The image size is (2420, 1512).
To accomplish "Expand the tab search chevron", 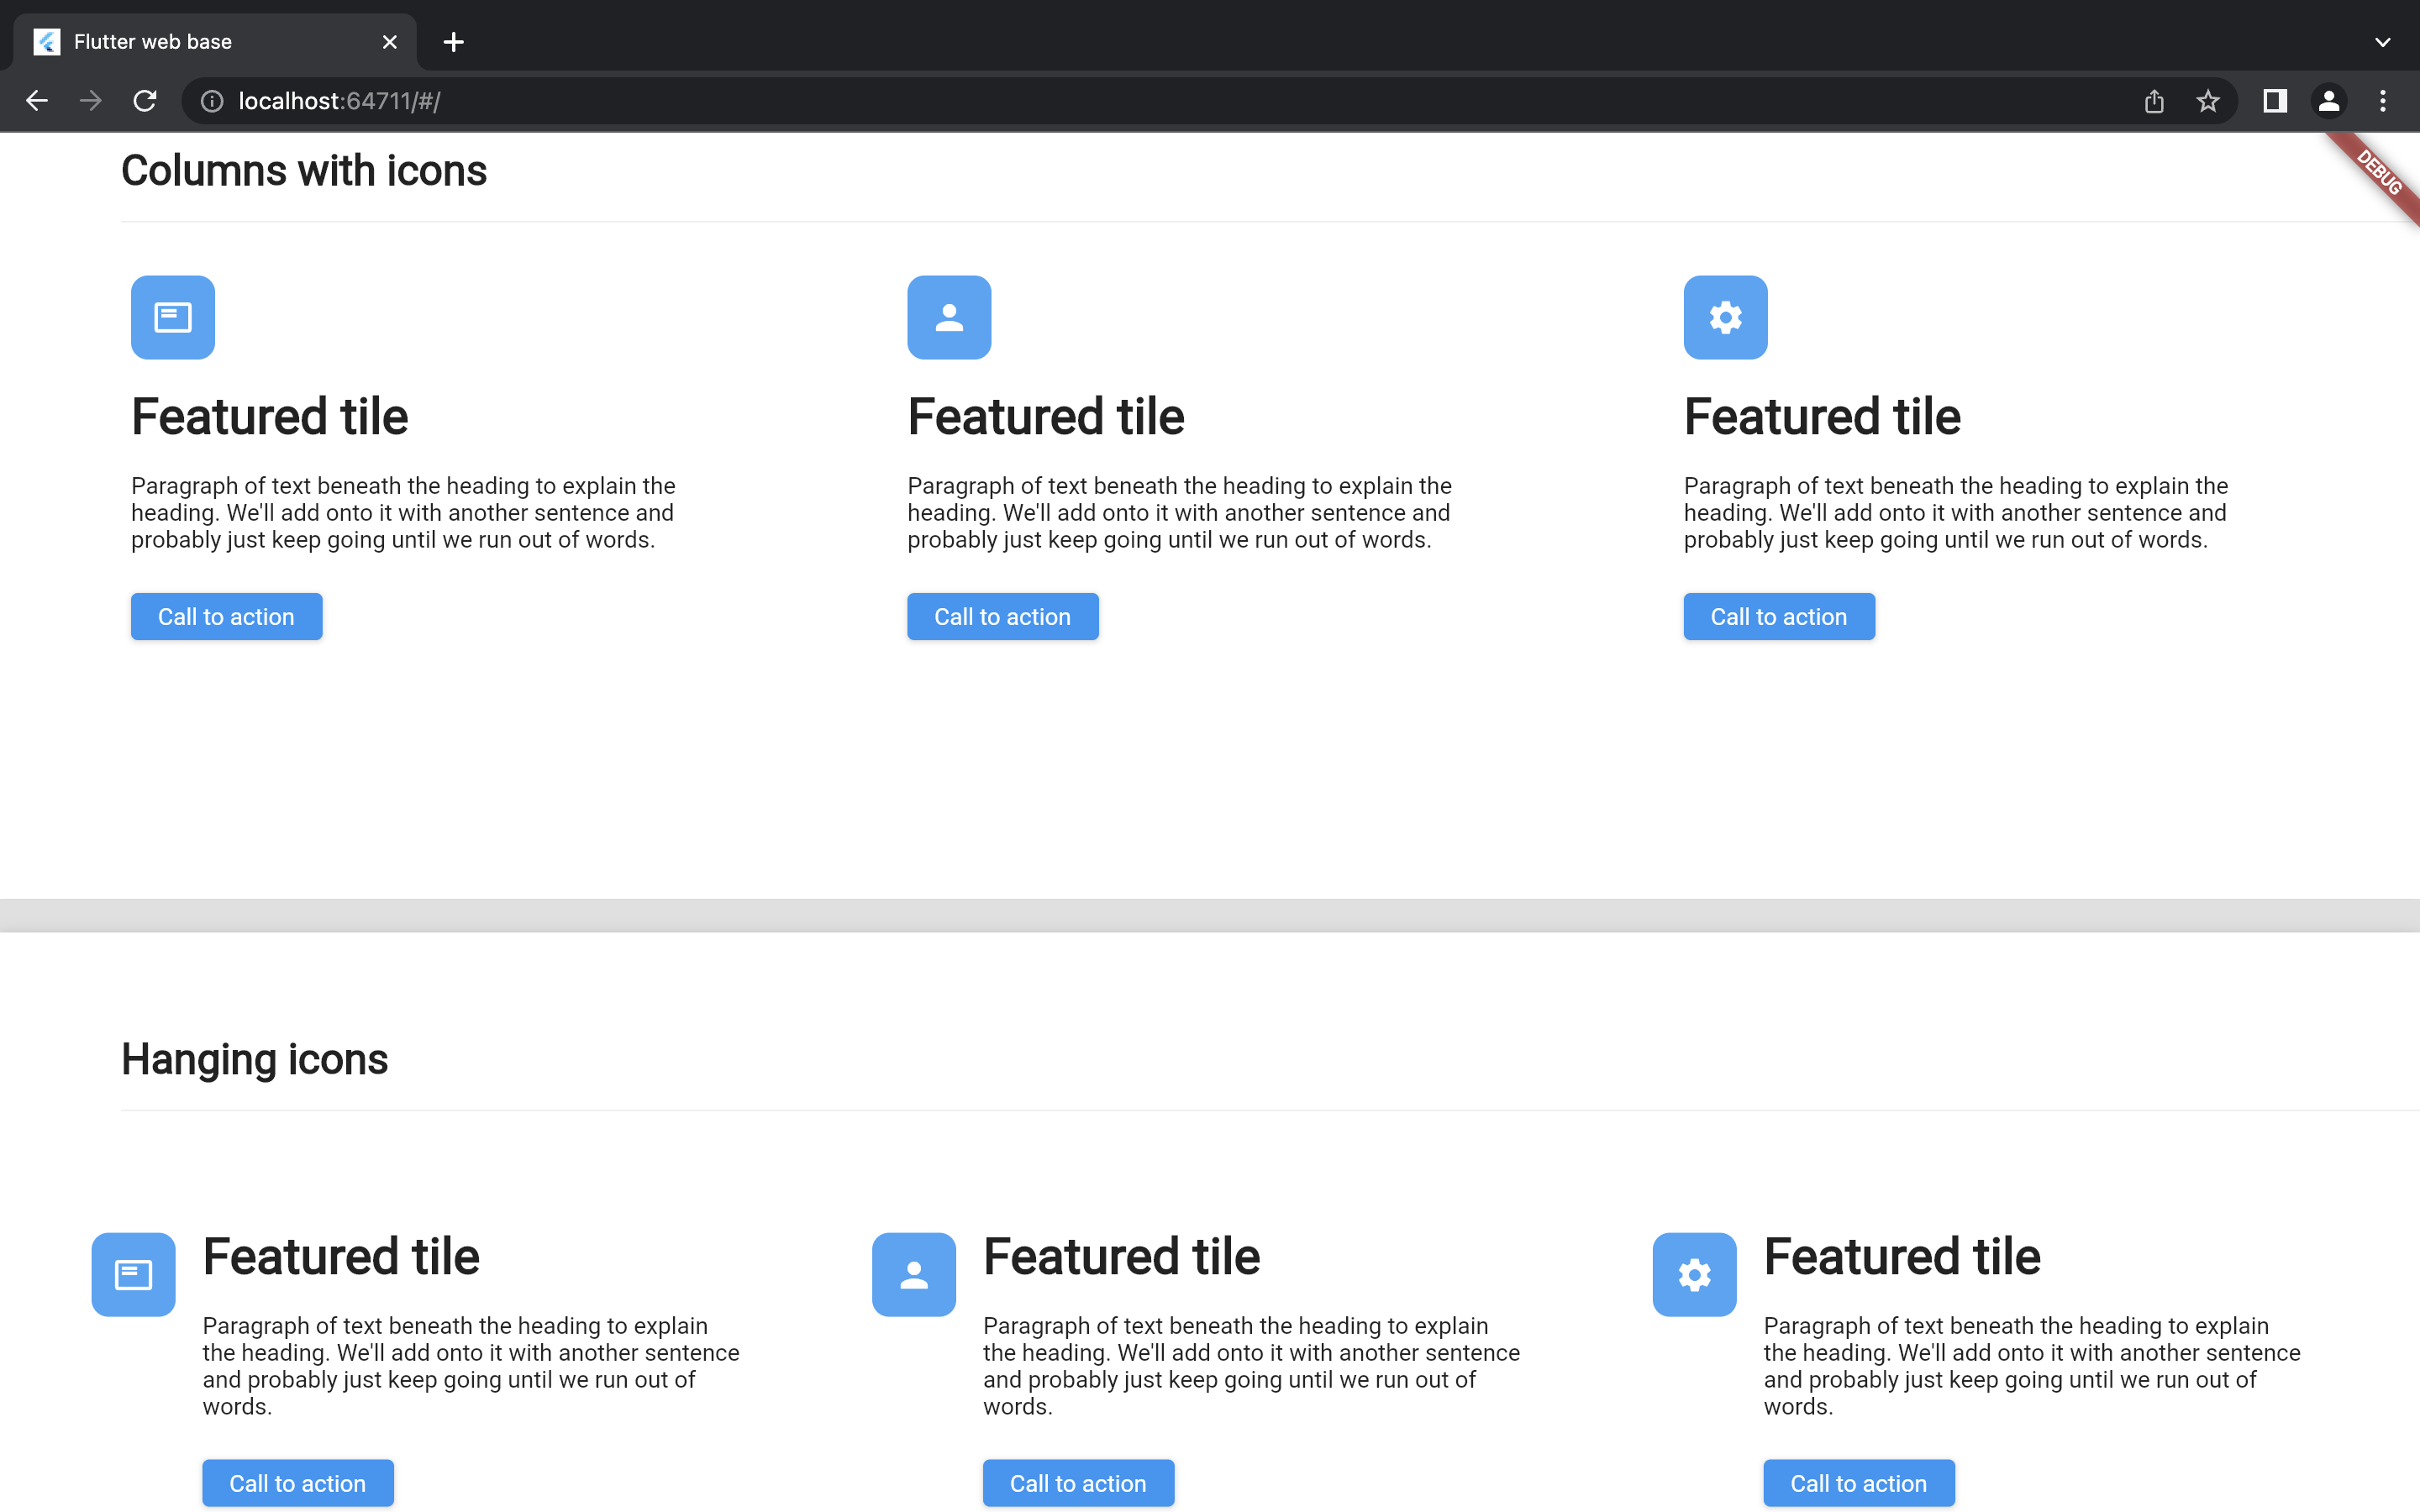I will (x=2382, y=42).
